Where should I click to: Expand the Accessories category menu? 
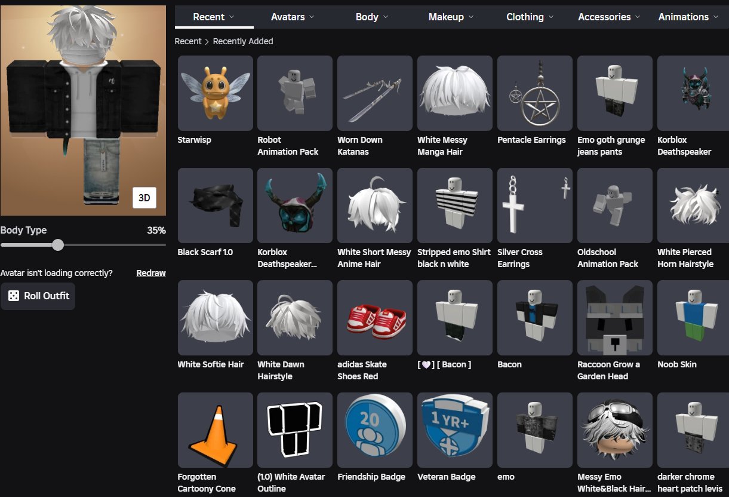[609, 17]
